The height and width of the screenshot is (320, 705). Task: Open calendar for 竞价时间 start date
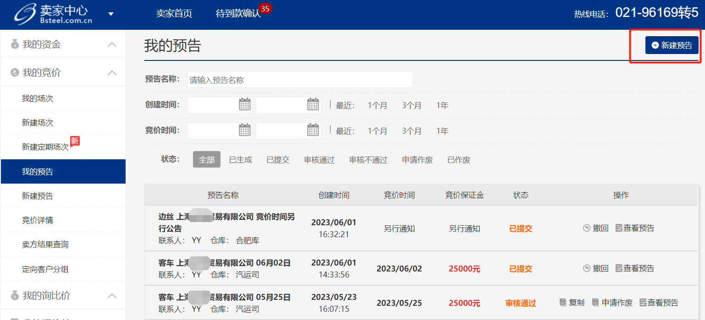245,130
